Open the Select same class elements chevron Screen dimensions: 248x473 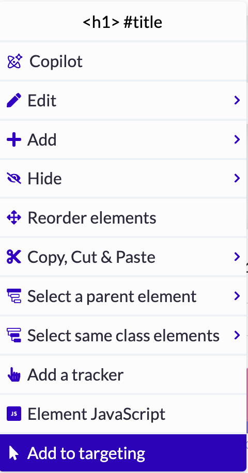tap(237, 335)
